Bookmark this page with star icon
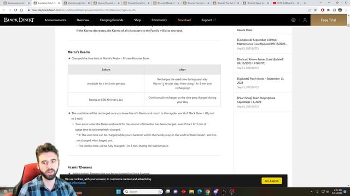 pyautogui.click(x=315, y=10)
